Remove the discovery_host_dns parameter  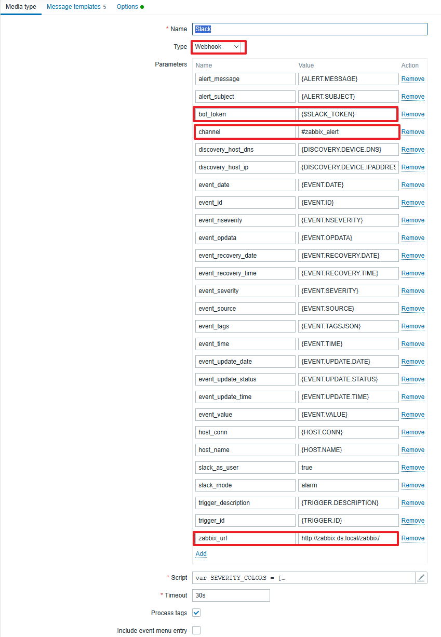(x=413, y=150)
